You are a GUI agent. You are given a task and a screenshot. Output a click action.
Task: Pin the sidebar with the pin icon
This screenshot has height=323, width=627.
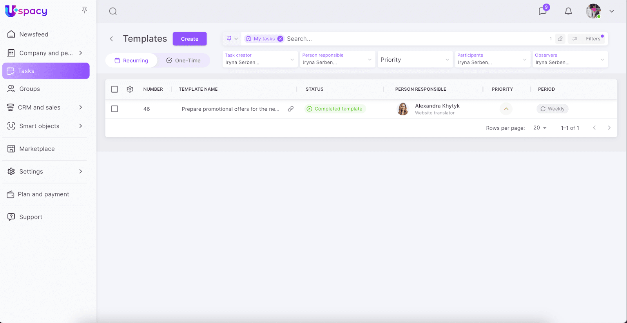[x=84, y=10]
